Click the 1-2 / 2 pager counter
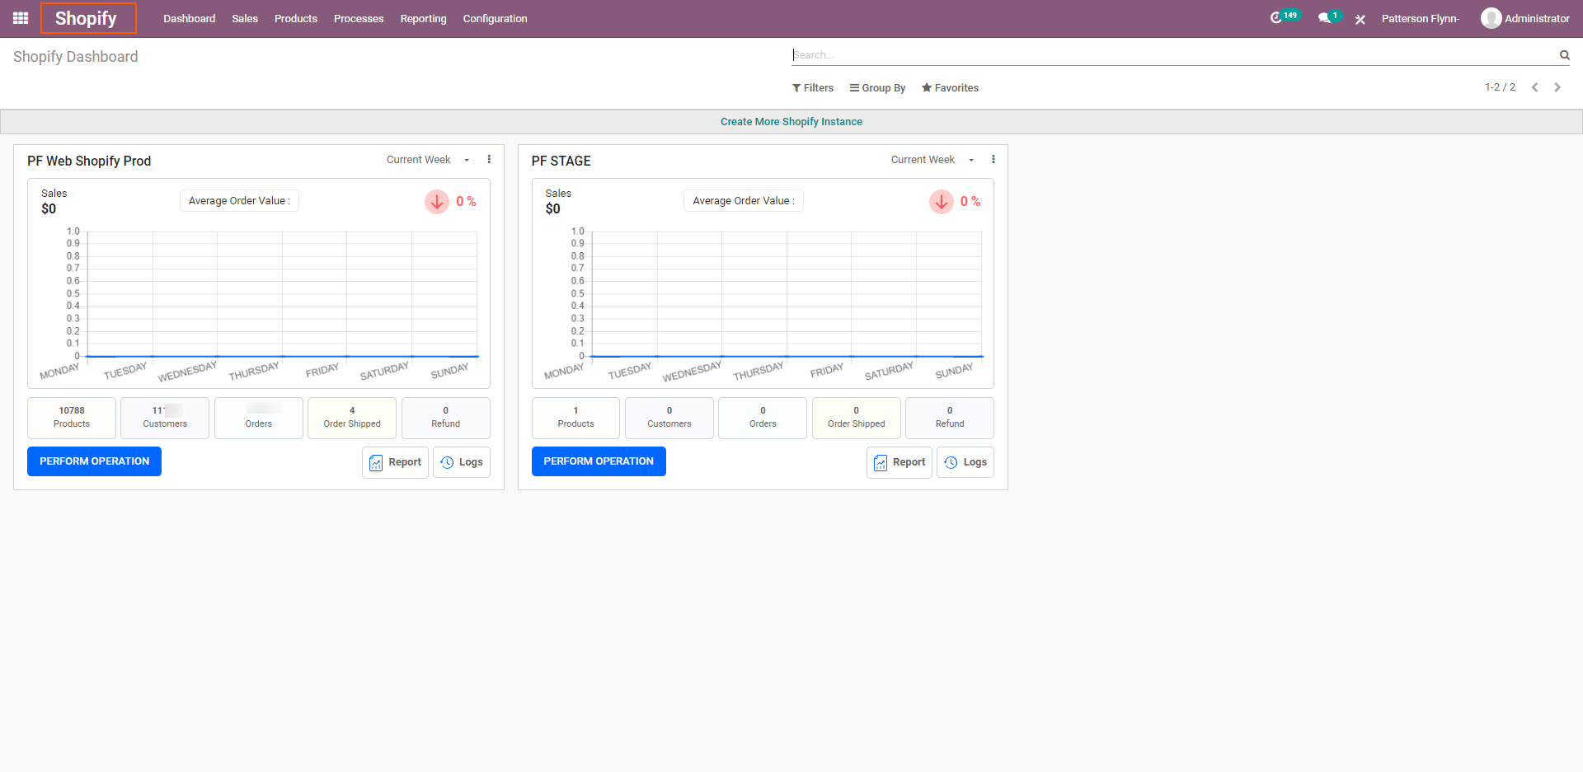The image size is (1583, 772). (1500, 87)
